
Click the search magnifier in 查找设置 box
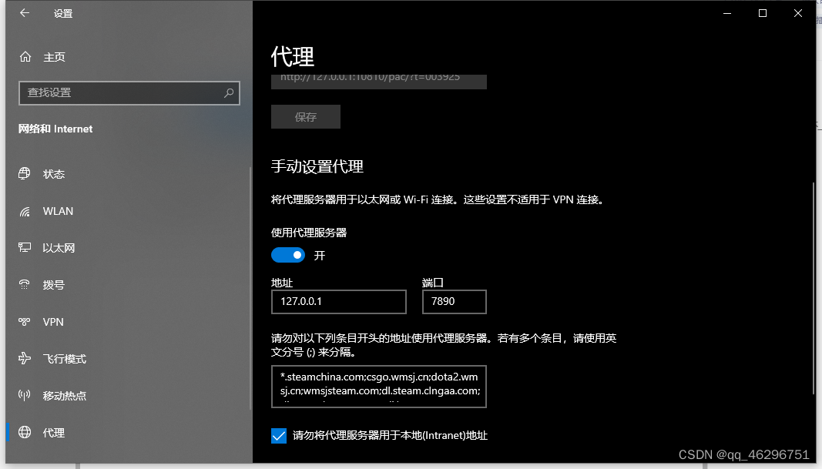(228, 92)
